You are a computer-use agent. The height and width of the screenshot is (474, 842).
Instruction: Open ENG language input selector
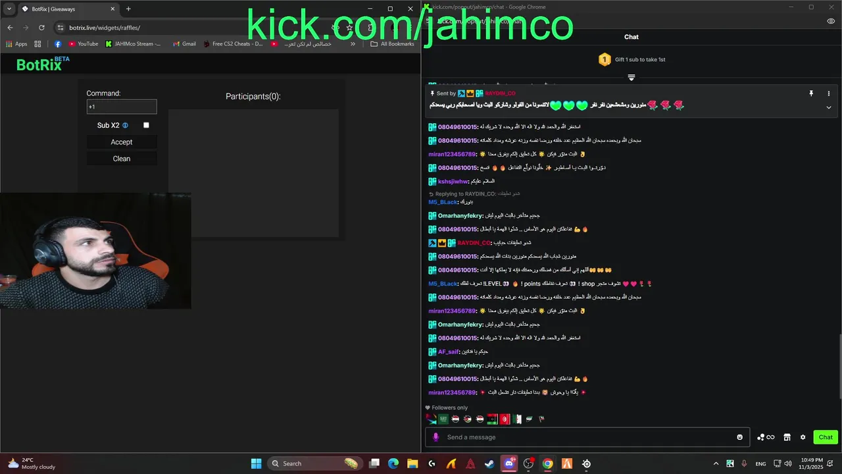coord(760,463)
